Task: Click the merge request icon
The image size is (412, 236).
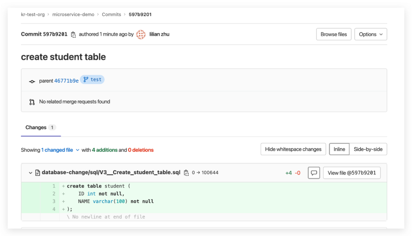Action: (x=32, y=102)
